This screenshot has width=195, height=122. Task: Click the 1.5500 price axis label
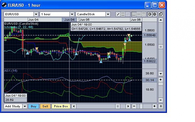click(150, 45)
